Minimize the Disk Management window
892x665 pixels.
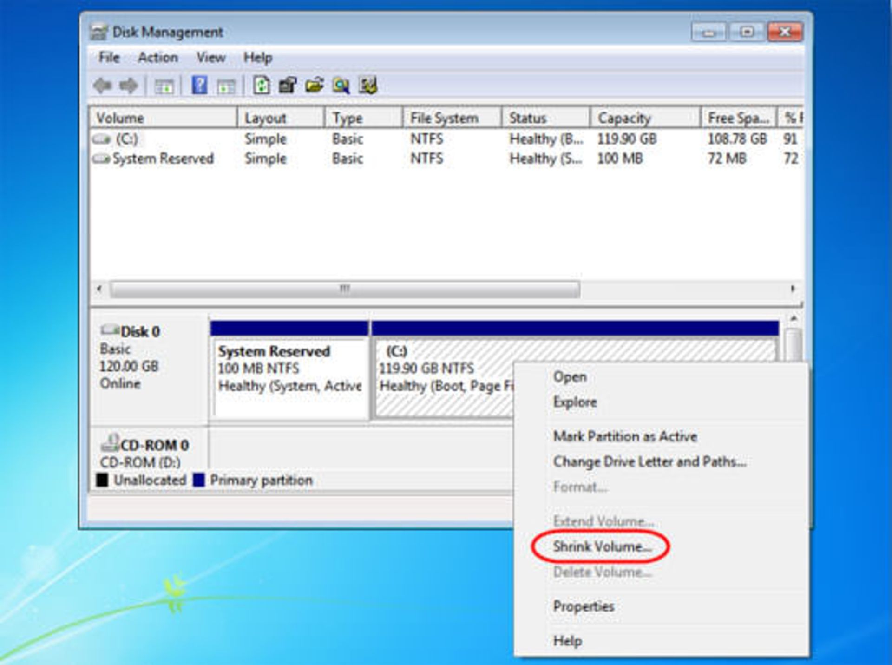[x=708, y=32]
